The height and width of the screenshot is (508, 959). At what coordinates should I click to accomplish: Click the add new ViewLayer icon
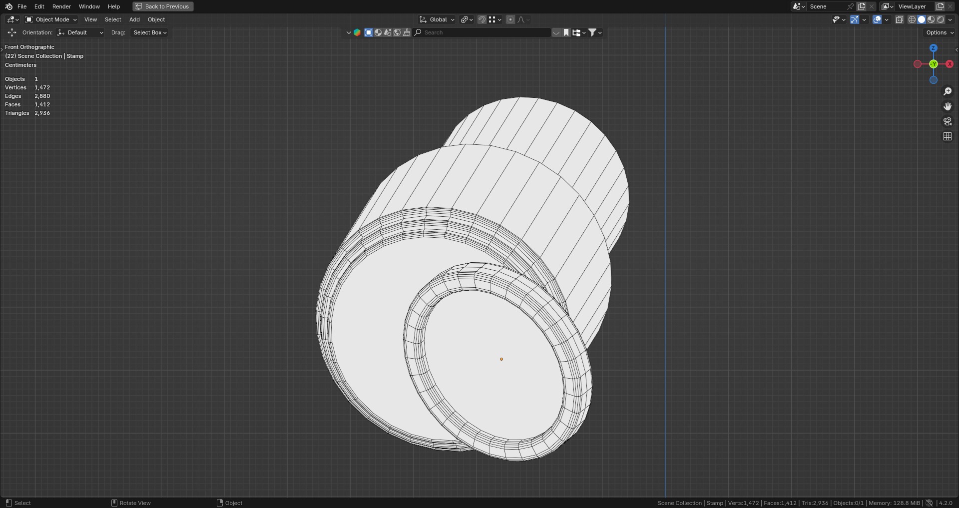[x=940, y=6]
